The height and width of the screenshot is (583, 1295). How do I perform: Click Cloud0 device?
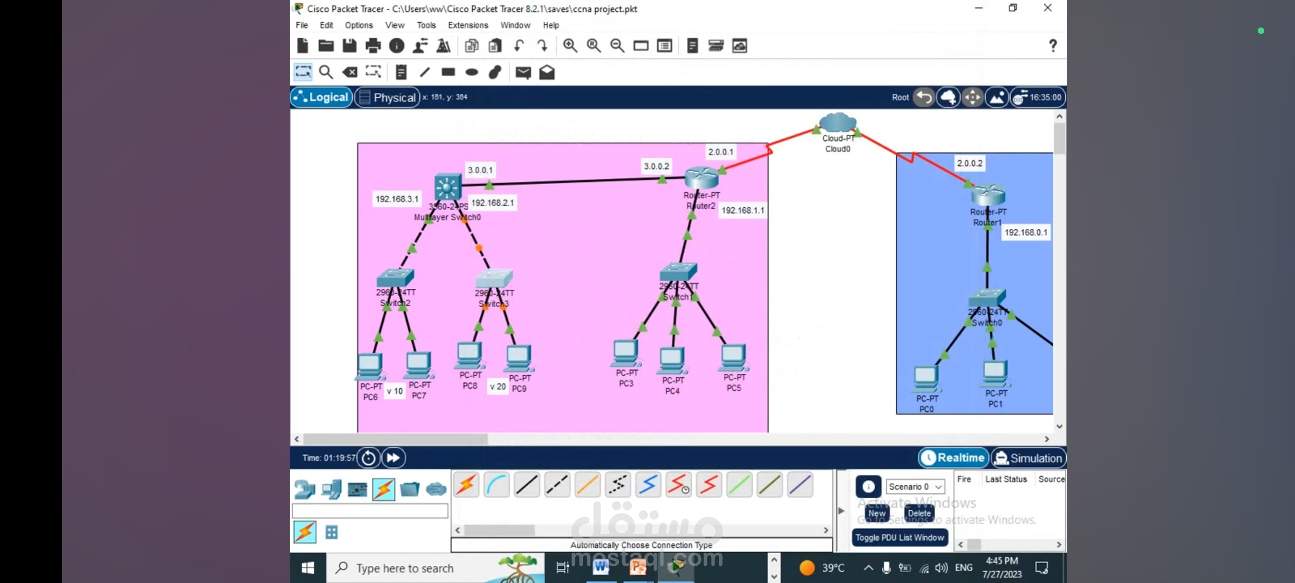tap(837, 122)
